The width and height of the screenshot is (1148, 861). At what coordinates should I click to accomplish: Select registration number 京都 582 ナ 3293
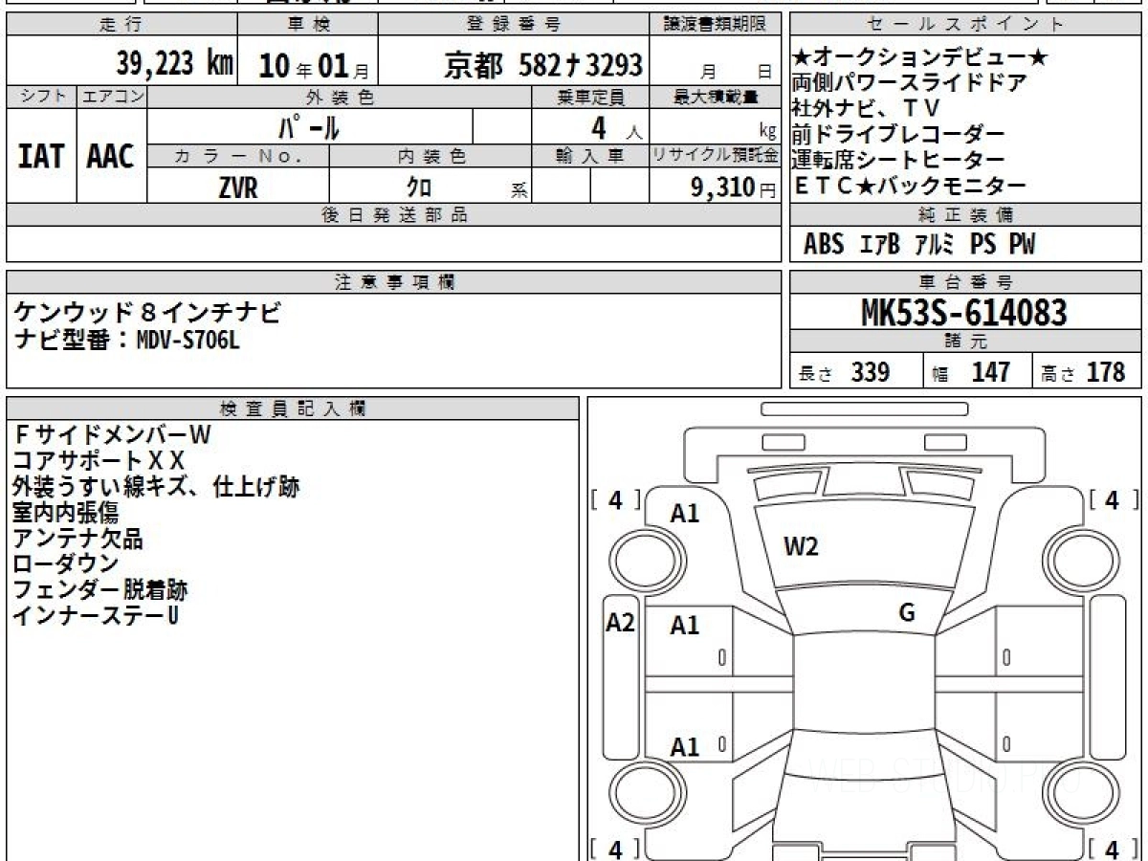click(x=543, y=65)
